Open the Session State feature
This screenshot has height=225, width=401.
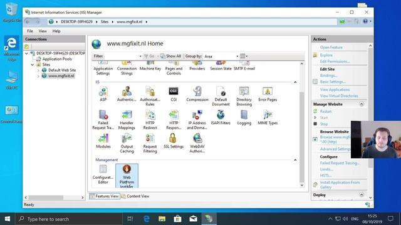point(221,66)
